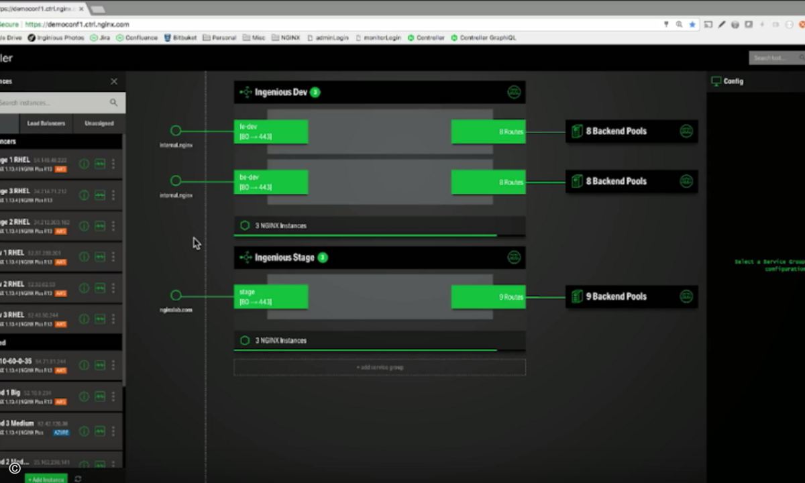Image resolution: width=805 pixels, height=483 pixels.
Task: Click the bookmark star in address bar
Action: pos(692,24)
